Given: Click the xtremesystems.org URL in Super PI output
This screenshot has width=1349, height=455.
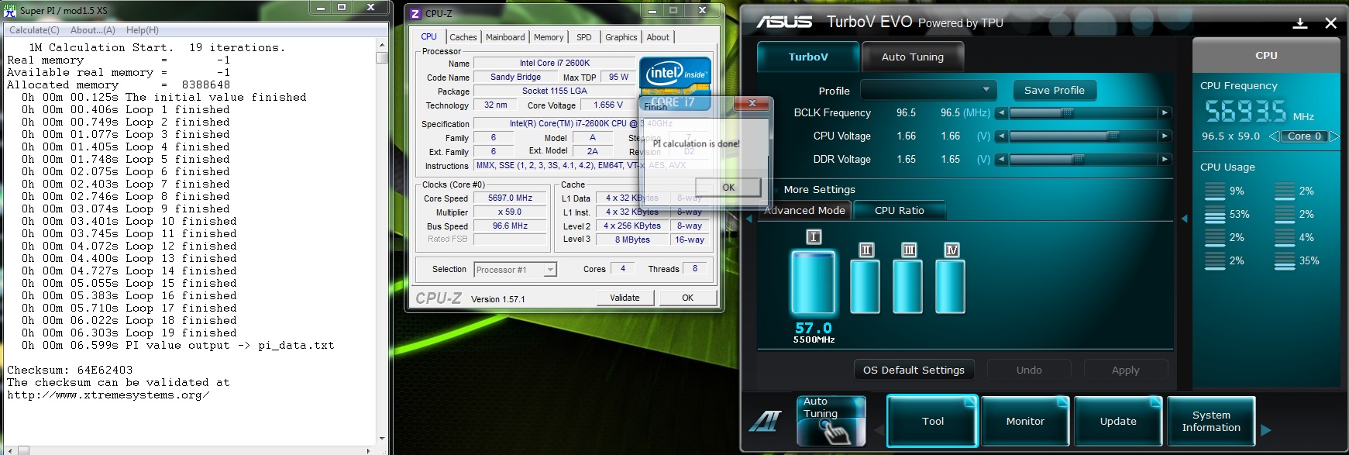Looking at the screenshot, I should 108,395.
